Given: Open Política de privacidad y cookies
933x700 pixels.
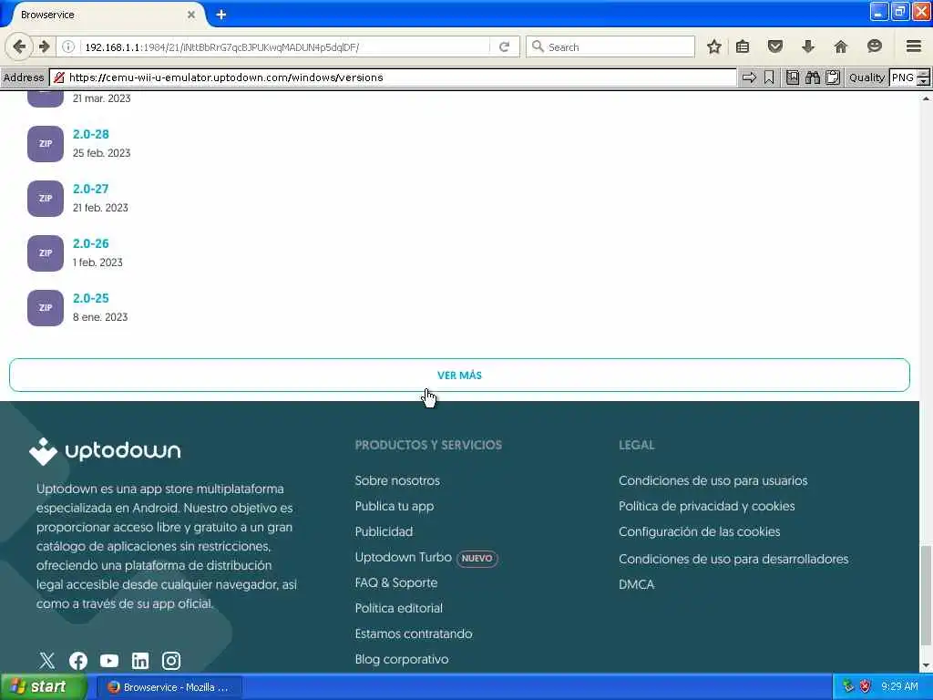Looking at the screenshot, I should (x=706, y=506).
